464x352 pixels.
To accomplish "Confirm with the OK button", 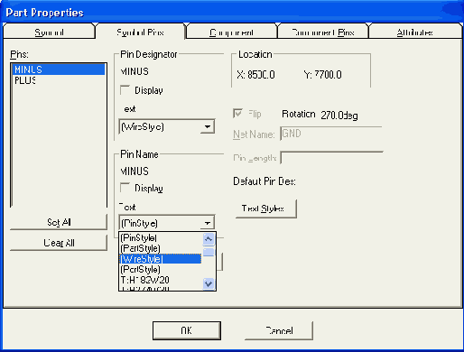I will (x=187, y=330).
